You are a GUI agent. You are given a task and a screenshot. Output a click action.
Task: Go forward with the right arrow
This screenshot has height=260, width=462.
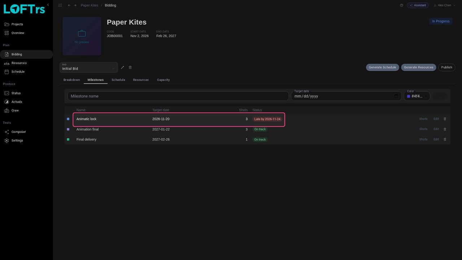(75, 5)
